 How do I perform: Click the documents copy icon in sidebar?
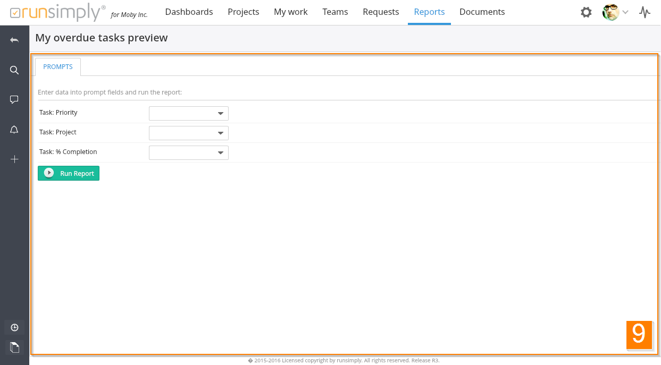pos(14,347)
